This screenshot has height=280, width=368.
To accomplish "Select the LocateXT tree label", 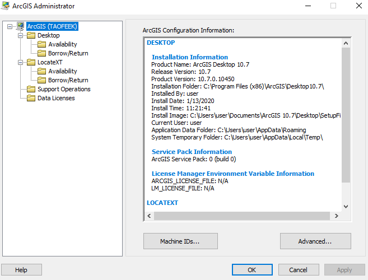I will point(50,62).
